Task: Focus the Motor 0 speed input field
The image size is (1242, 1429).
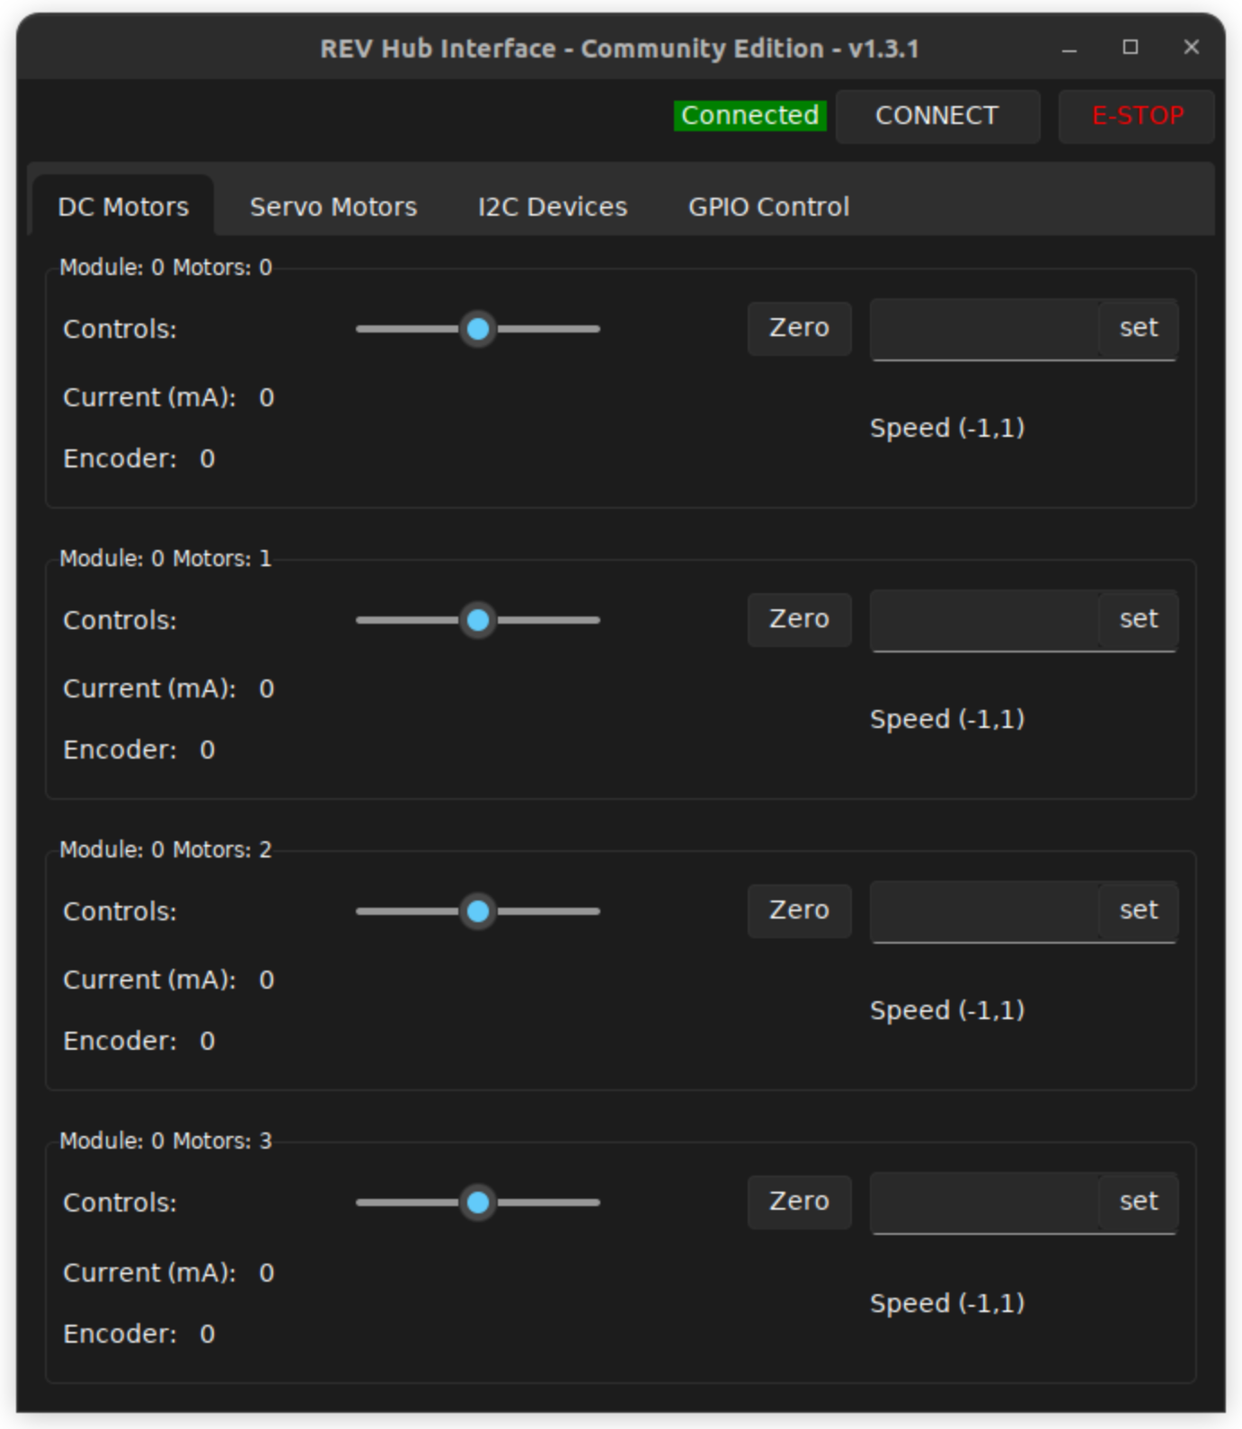Action: point(984,329)
